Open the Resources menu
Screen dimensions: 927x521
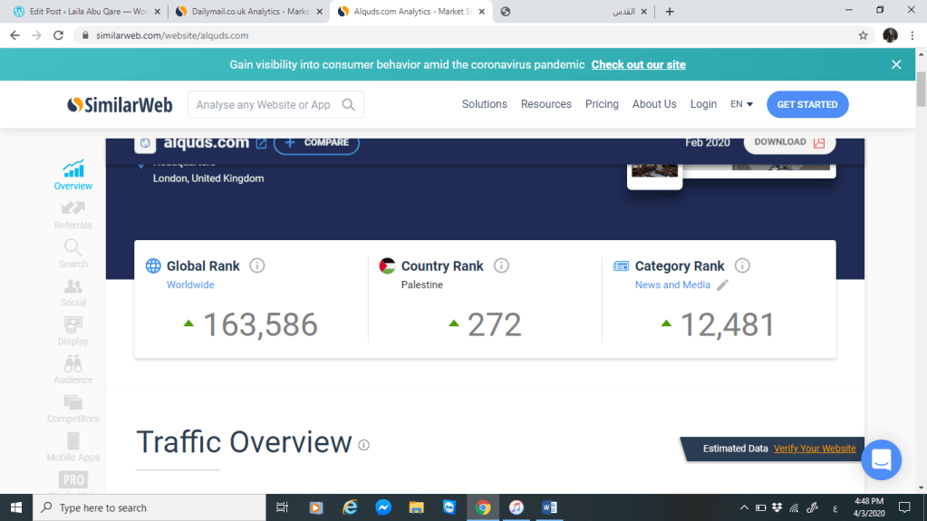(x=546, y=104)
